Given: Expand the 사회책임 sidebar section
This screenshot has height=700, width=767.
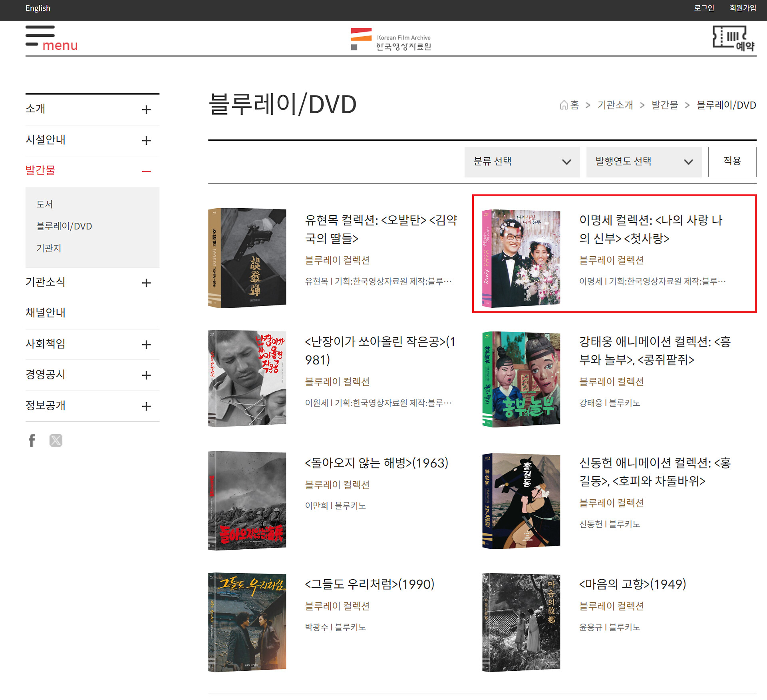Looking at the screenshot, I should point(146,344).
